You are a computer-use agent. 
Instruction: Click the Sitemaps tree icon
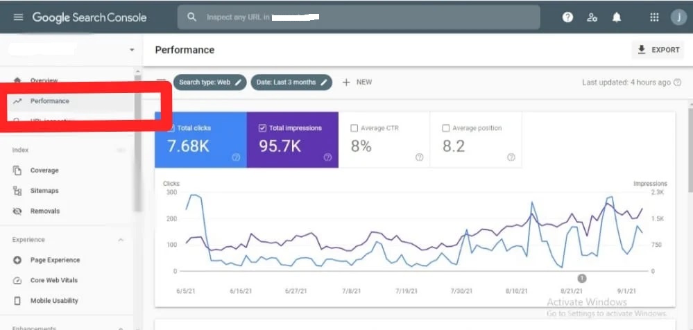pyautogui.click(x=17, y=191)
